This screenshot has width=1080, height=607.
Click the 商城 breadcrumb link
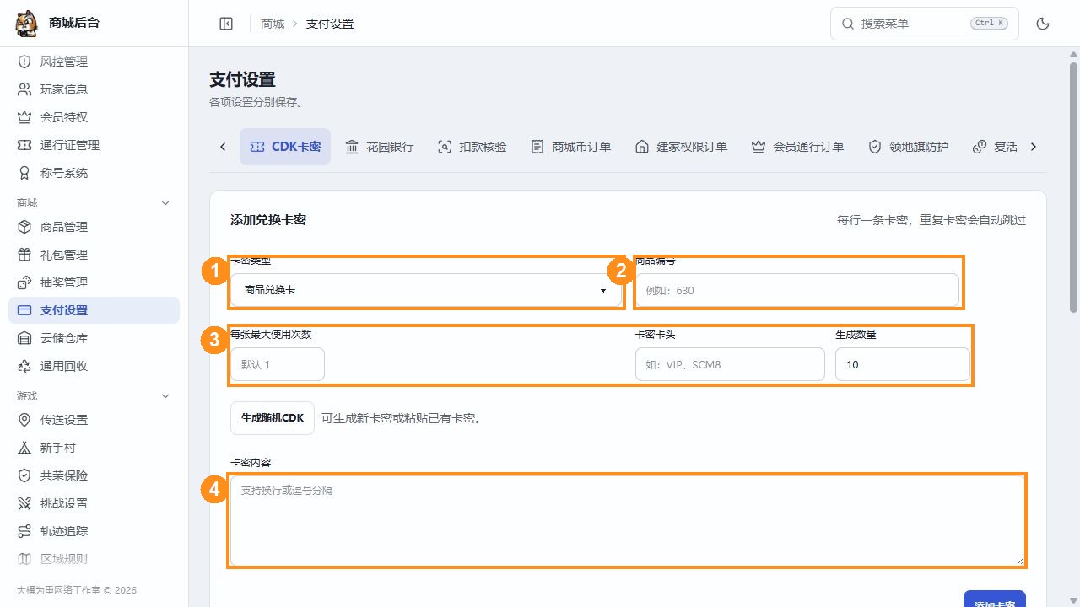(273, 24)
